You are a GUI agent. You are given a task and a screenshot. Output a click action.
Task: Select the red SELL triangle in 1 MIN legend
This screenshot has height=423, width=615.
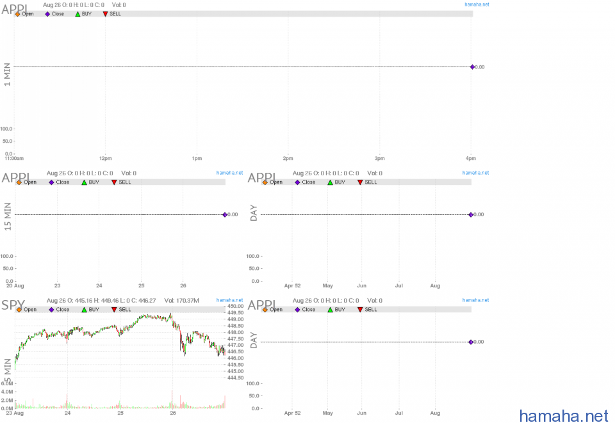click(x=106, y=13)
